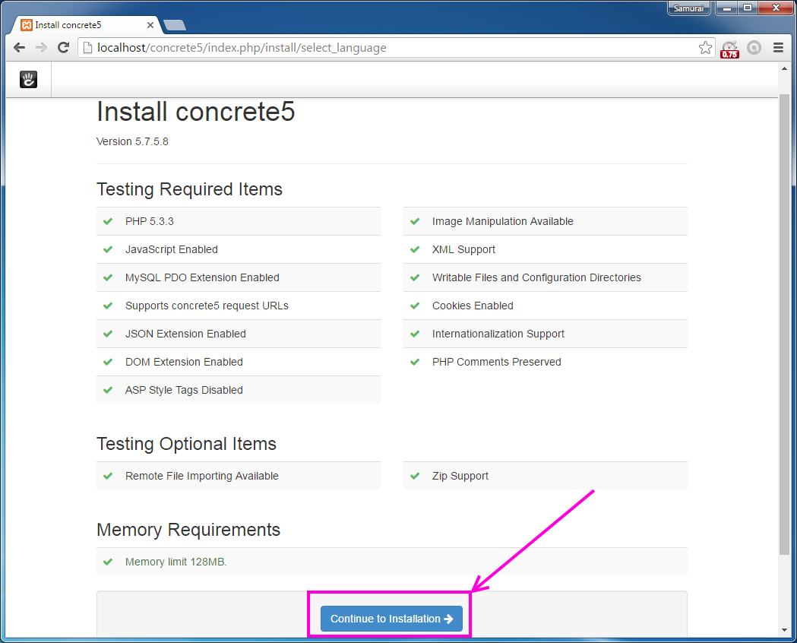Click the 'PHP Comments Preserved' text
This screenshot has width=797, height=643.
pyautogui.click(x=497, y=362)
